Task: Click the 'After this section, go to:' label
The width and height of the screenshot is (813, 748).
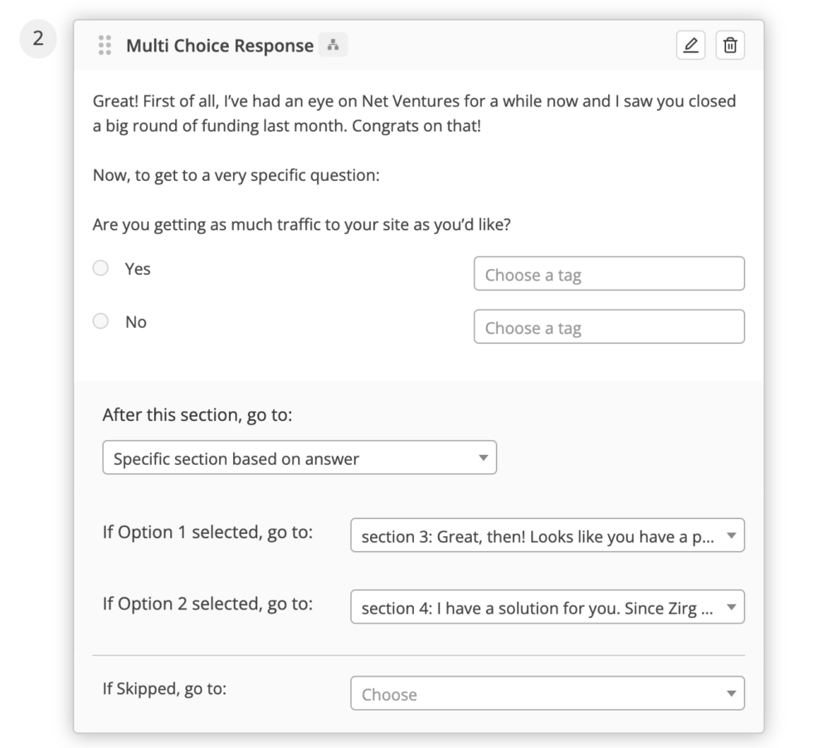Action: click(x=197, y=415)
